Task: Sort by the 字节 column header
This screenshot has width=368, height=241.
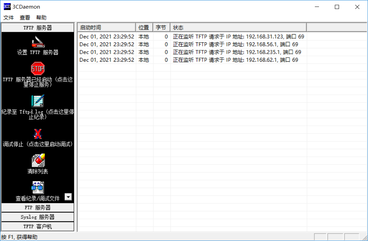Action: coord(162,28)
